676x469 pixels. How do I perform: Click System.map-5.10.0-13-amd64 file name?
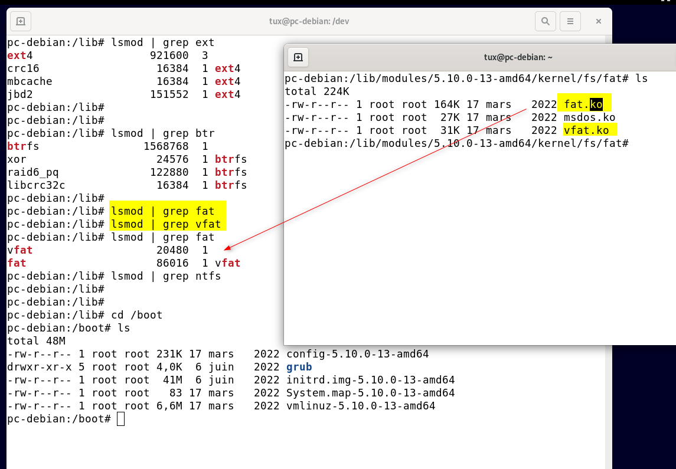point(370,393)
